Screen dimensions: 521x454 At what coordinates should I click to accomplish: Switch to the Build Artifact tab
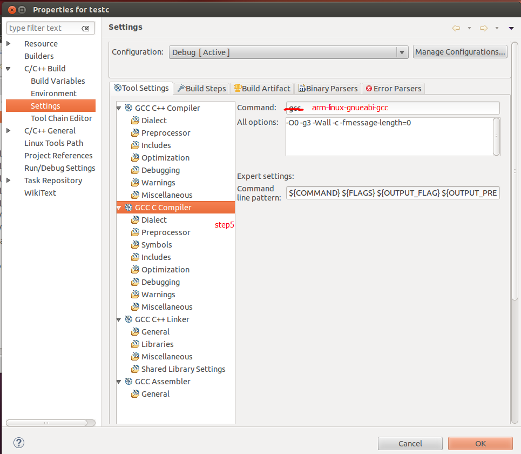262,89
